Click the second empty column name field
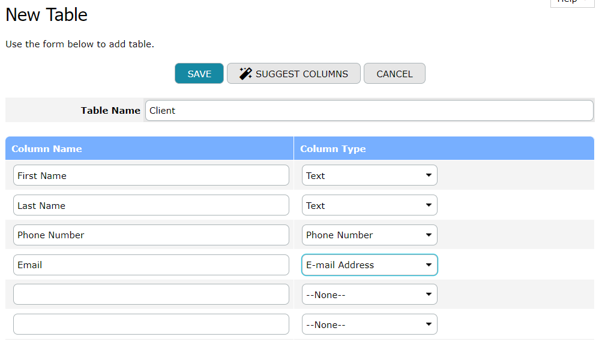The width and height of the screenshot is (599, 340). (151, 324)
